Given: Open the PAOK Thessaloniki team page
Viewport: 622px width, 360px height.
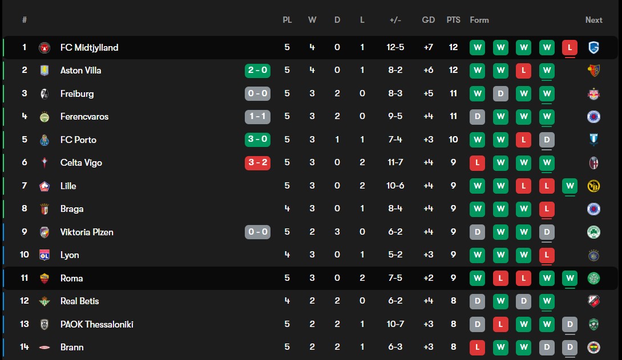Looking at the screenshot, I should pos(96,325).
